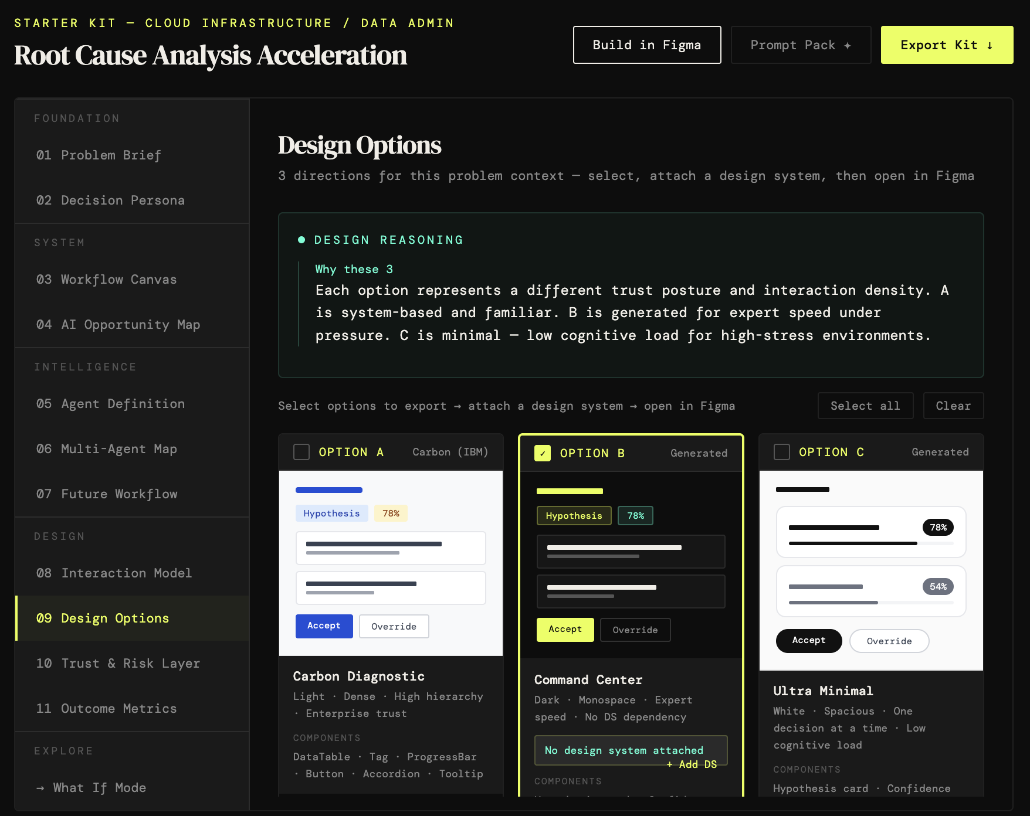Check the Option A checkbox
This screenshot has width=1030, height=816.
point(301,452)
